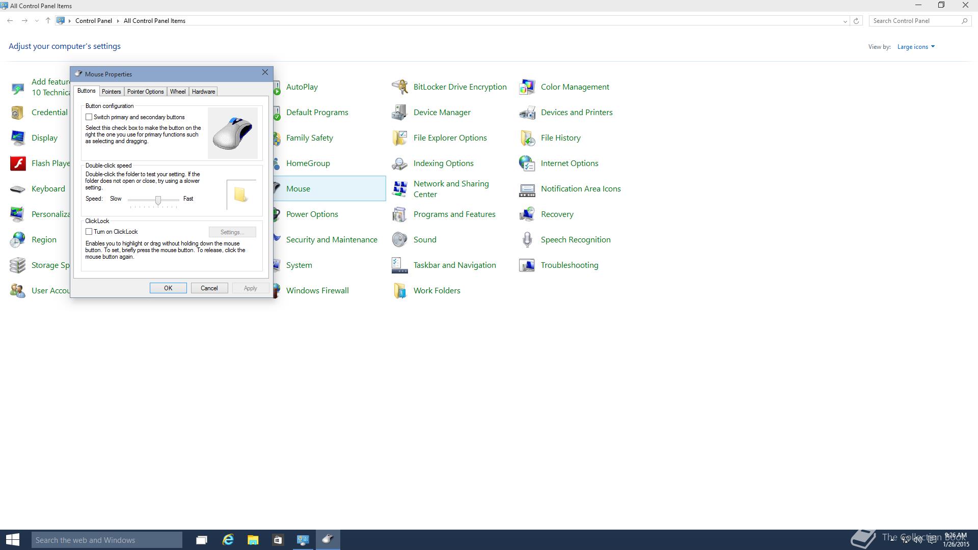Click the Search the web and Windows box
Image resolution: width=978 pixels, height=550 pixels.
107,540
